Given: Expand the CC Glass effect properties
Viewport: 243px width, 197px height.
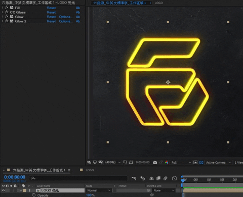Looking at the screenshot, I should pyautogui.click(x=3, y=12).
